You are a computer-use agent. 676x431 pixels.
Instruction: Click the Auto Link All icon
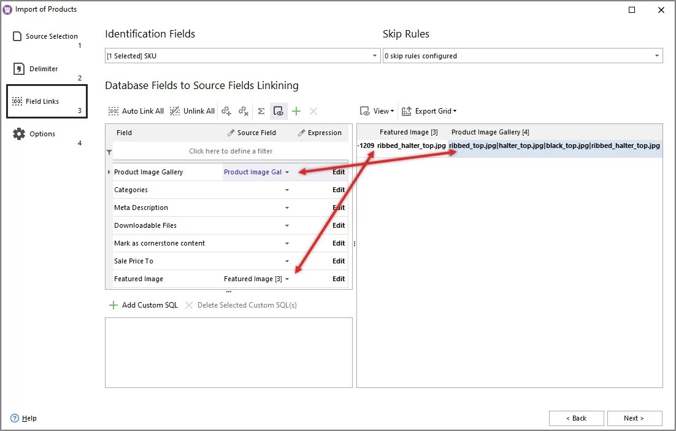[x=113, y=111]
